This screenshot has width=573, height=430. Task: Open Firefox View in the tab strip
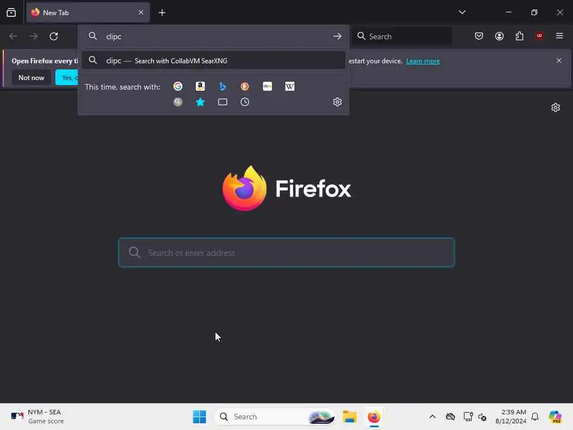(x=11, y=12)
